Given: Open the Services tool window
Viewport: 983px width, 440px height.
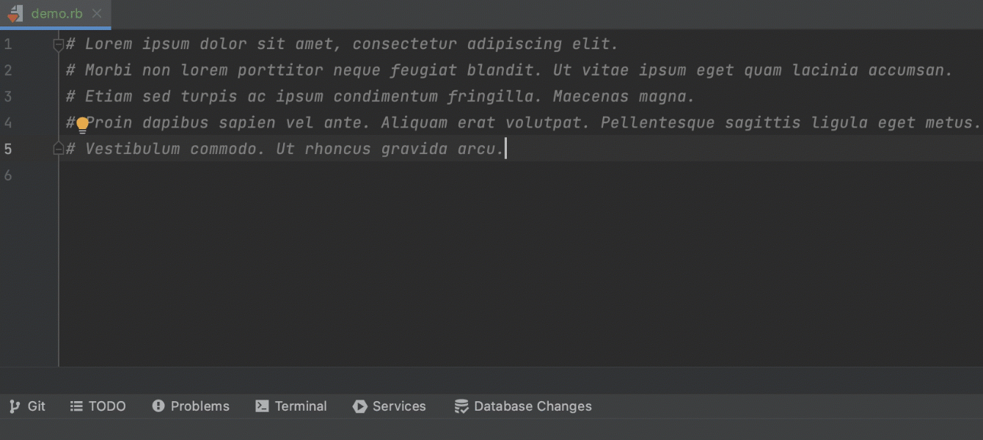Looking at the screenshot, I should coord(389,406).
